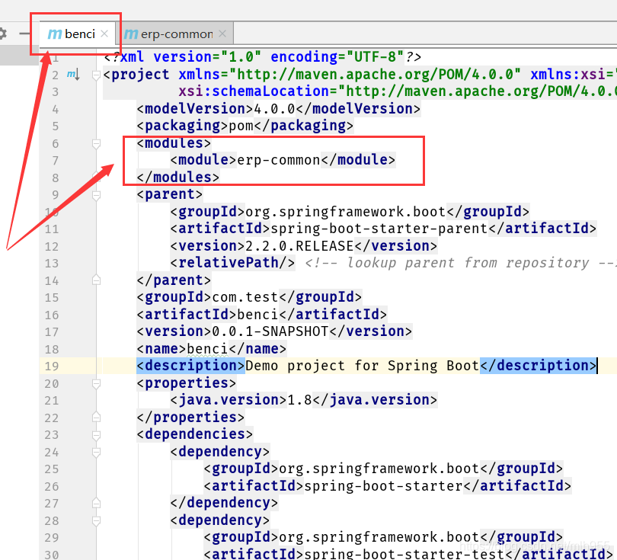Click the spring-boot-starter-test artifactId on line 30
Viewport: 617px width, 560px height.
pyautogui.click(x=404, y=555)
